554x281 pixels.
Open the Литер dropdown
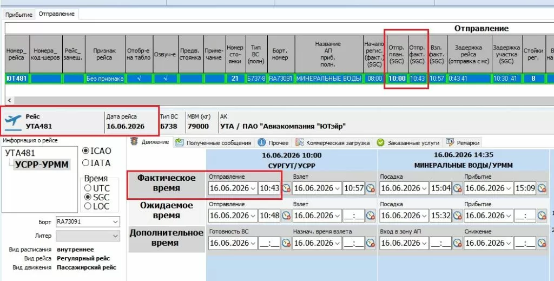point(115,236)
